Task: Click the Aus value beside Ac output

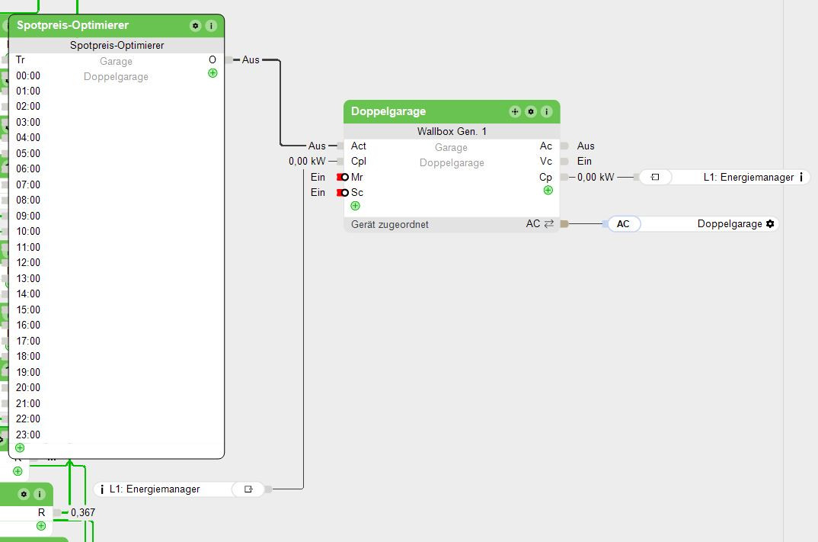Action: pyautogui.click(x=586, y=146)
